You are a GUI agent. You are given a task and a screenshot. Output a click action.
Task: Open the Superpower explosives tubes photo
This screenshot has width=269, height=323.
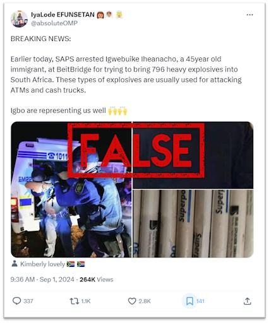pyautogui.click(x=193, y=223)
